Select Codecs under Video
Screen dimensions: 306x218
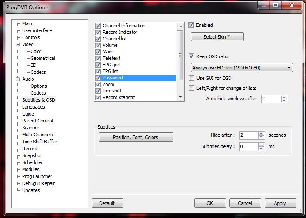(38, 72)
